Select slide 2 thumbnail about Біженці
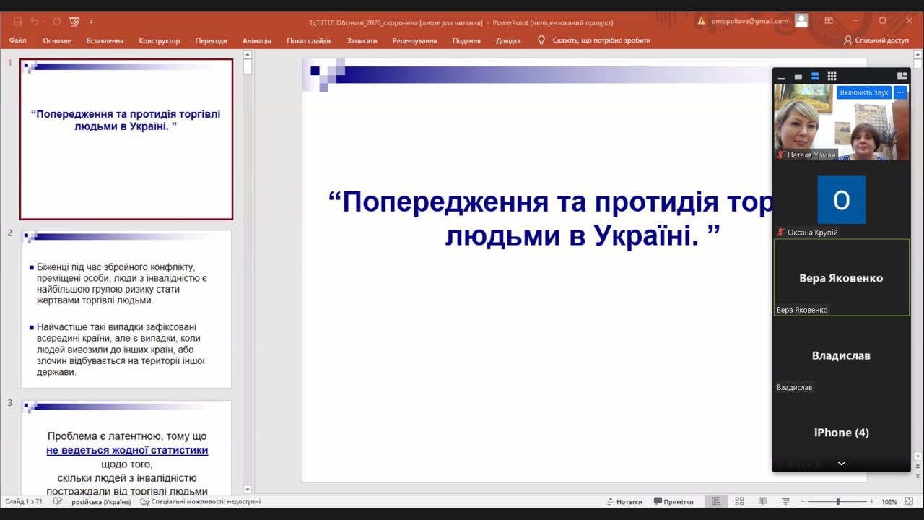This screenshot has width=924, height=520. 126,309
